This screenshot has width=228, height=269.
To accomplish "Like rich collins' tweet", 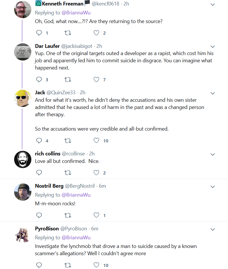I will (96, 173).
